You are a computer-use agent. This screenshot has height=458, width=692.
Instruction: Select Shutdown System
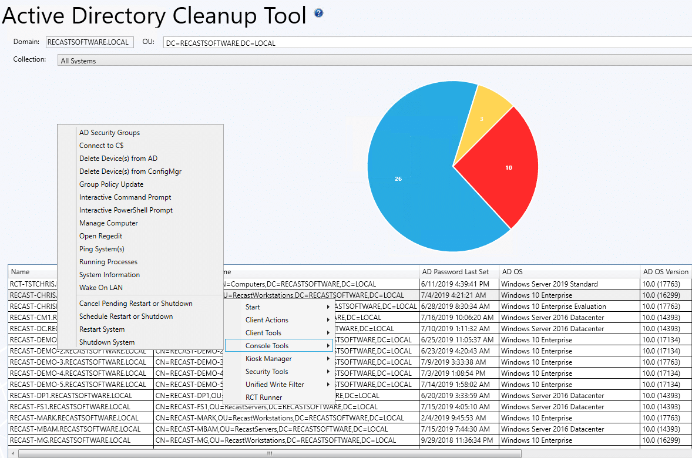106,342
